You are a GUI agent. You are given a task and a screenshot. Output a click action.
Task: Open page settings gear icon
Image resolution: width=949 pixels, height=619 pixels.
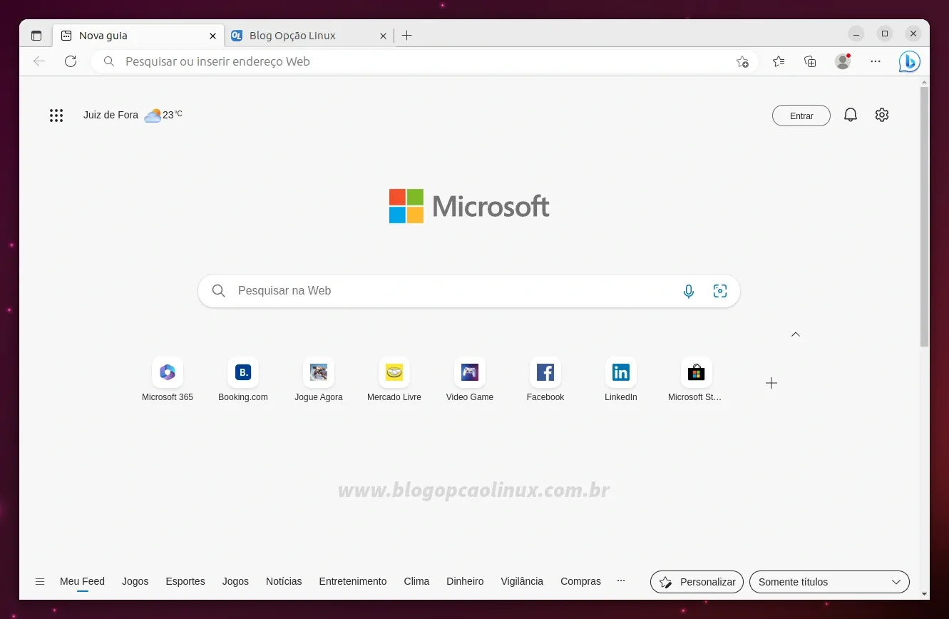pos(882,115)
